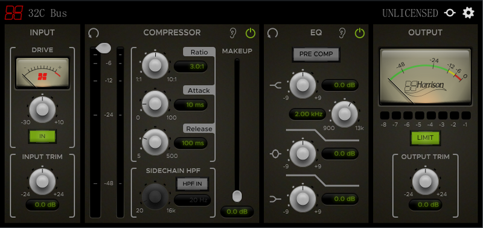The image size is (483, 228).
Task: Click the mid bell EQ band icon
Action: (x=275, y=154)
